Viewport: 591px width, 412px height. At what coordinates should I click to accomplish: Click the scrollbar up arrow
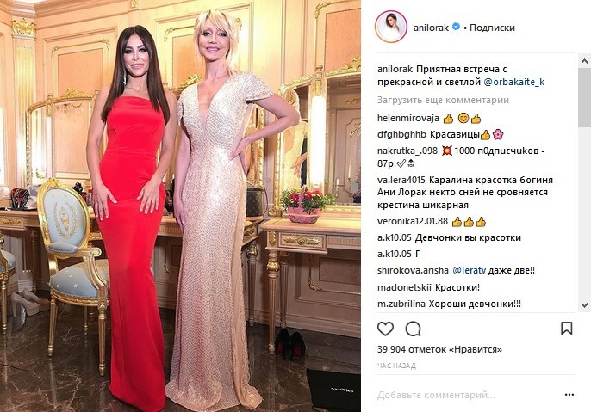585,61
